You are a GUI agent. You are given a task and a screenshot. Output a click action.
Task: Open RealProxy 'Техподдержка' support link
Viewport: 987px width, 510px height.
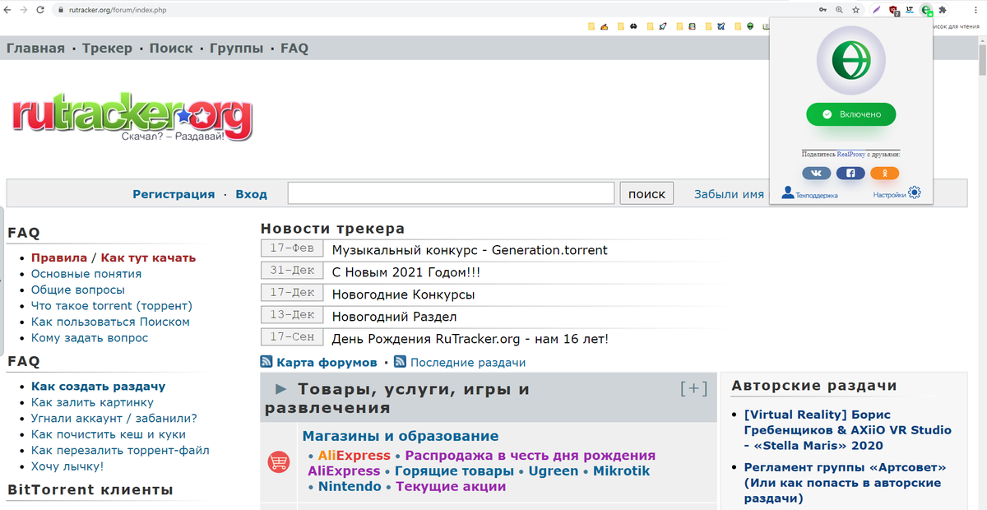[809, 193]
